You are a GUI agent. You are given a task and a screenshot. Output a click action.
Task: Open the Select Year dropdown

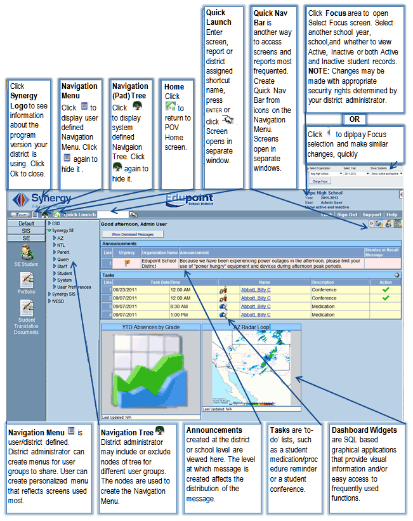click(356, 174)
